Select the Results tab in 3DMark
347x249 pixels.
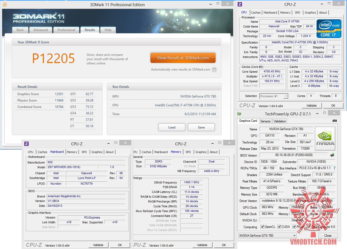pyautogui.click(x=90, y=30)
